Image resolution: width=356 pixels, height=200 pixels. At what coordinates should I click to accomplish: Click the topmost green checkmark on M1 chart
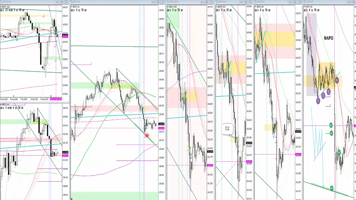(x=331, y=125)
